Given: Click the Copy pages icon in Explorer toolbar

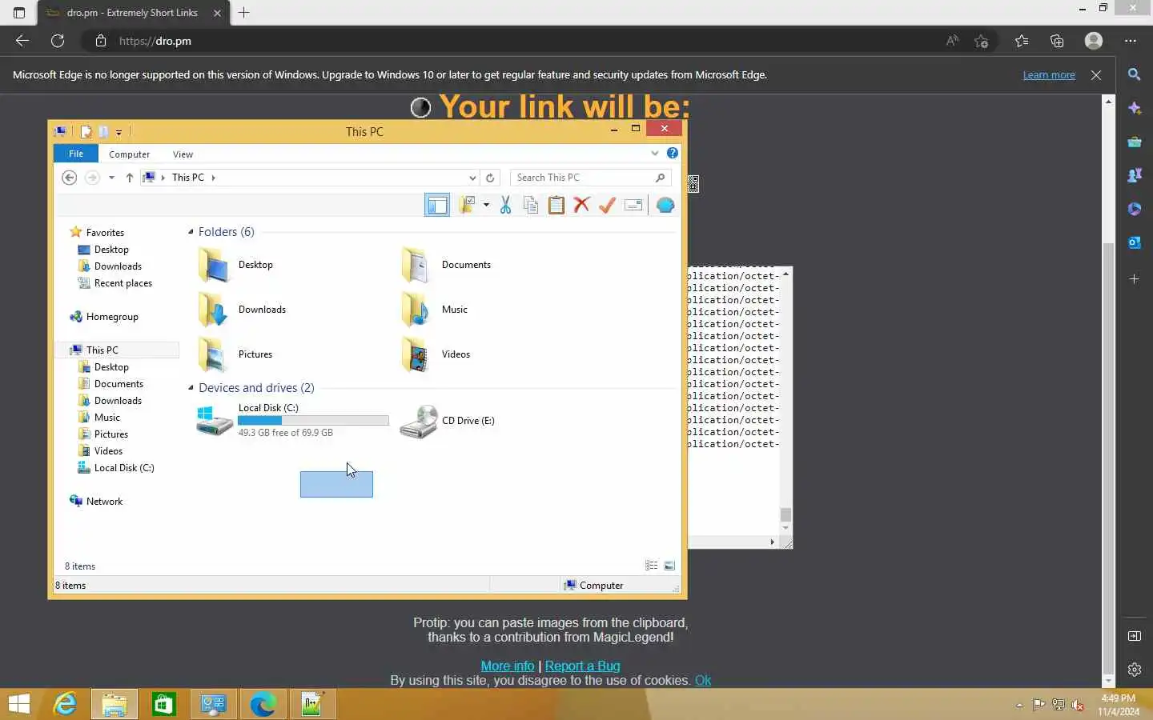Looking at the screenshot, I should [530, 206].
